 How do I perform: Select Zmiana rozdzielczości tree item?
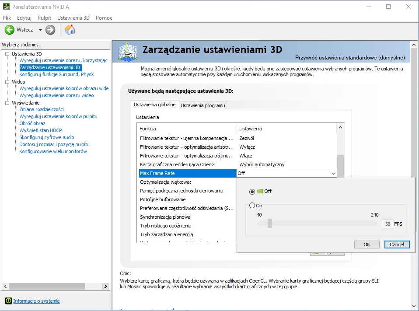pos(42,109)
